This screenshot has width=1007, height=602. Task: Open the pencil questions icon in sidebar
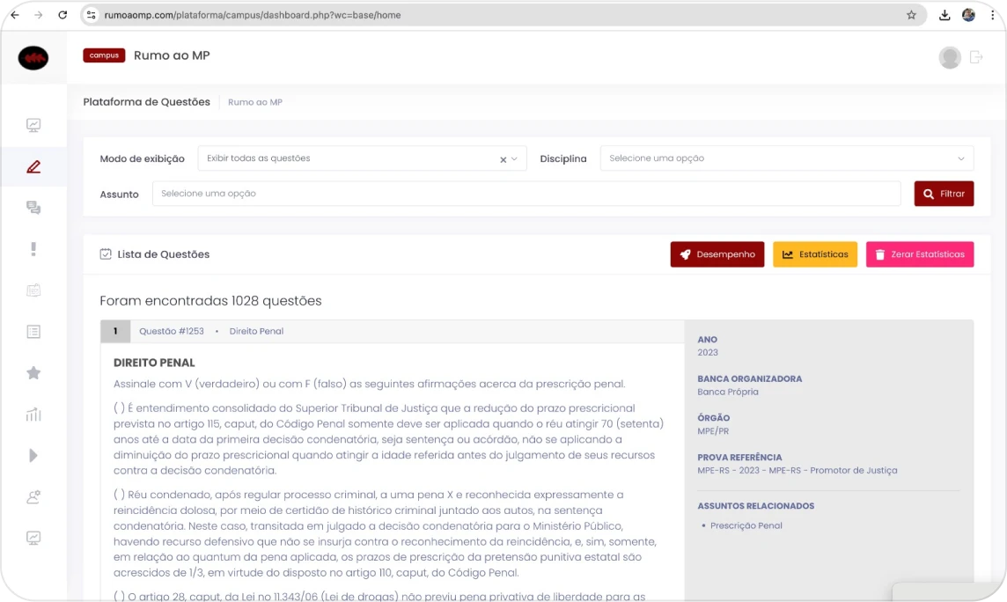click(33, 167)
